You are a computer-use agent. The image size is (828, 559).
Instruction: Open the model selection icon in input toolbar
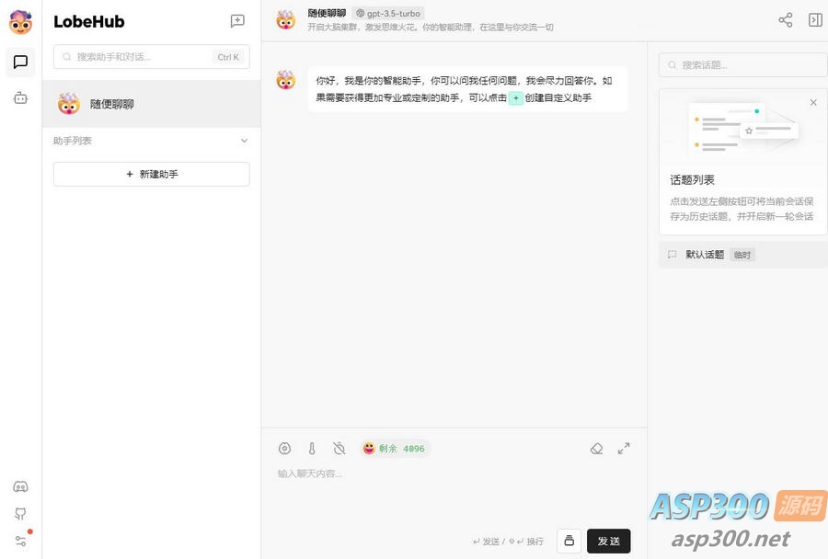coord(284,449)
